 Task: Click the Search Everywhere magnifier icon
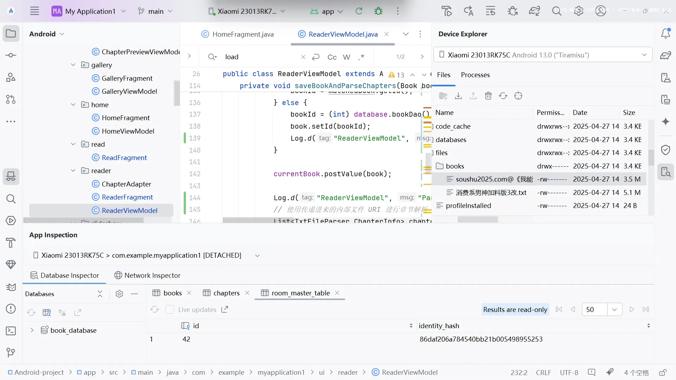(x=557, y=11)
